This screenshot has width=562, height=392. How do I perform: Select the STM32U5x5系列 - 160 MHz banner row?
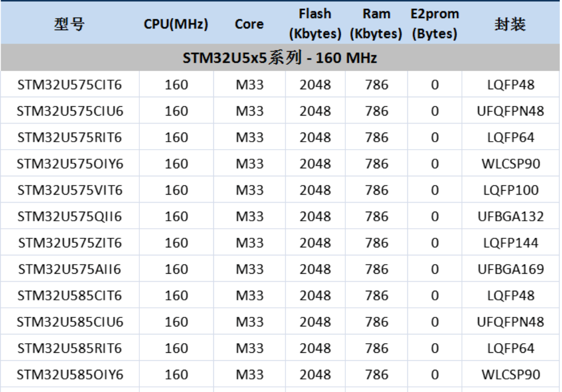[280, 57]
